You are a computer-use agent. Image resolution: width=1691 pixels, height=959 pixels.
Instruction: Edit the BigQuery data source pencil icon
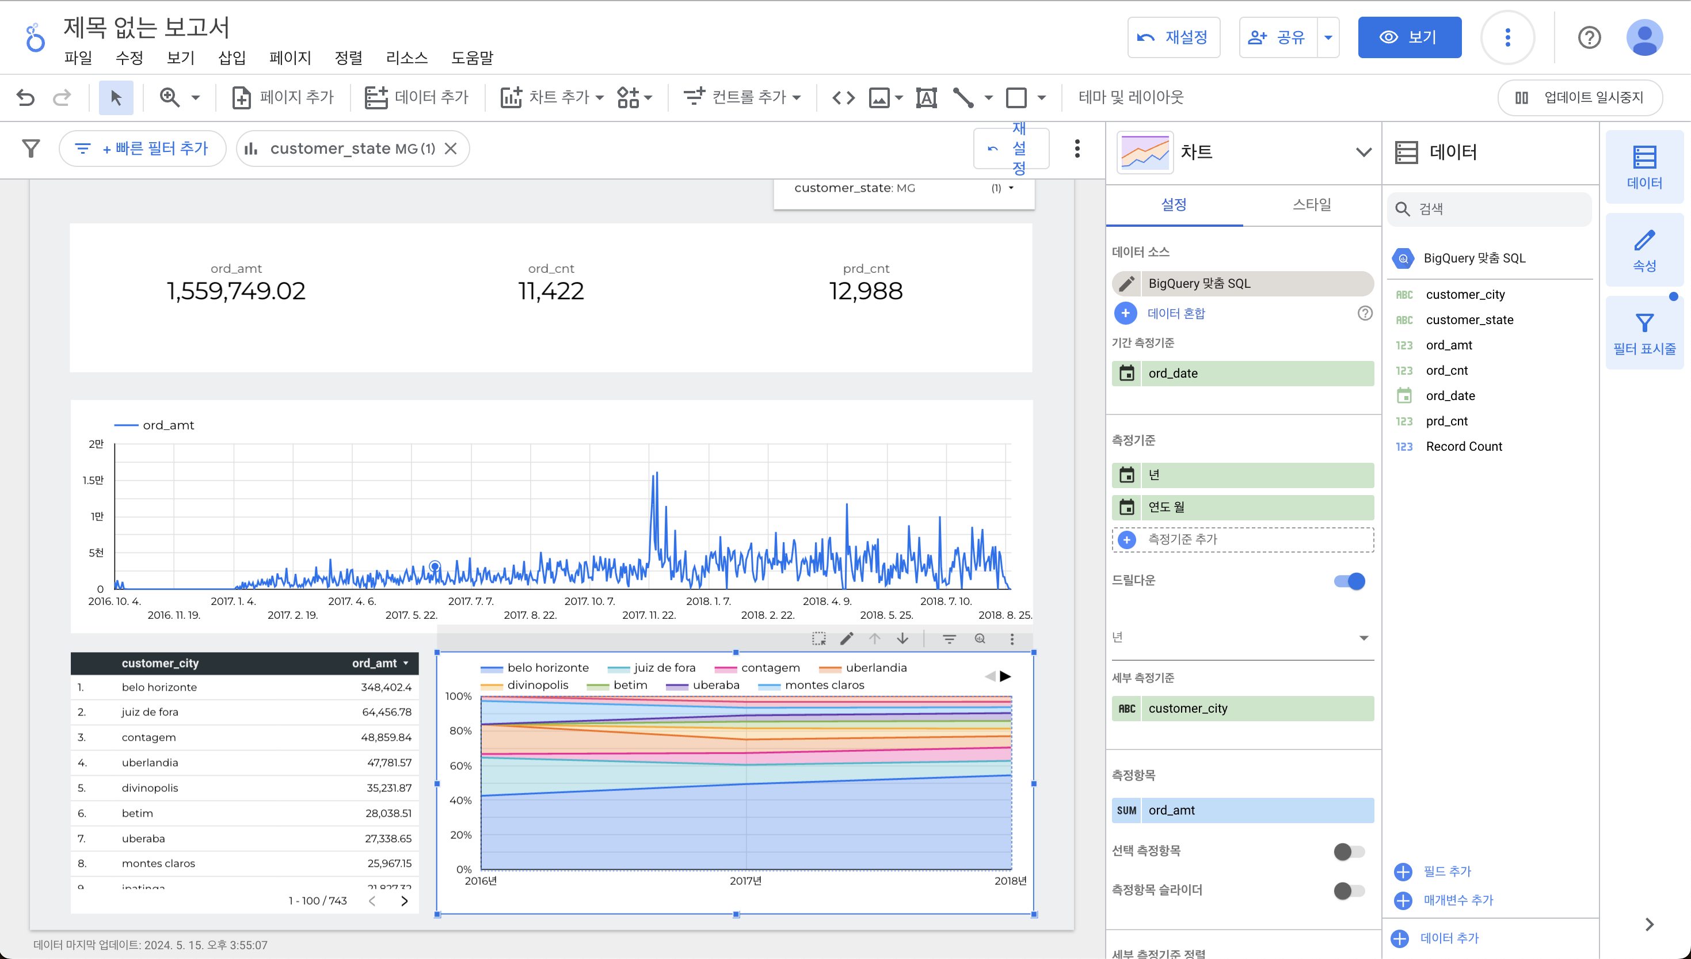(1127, 283)
